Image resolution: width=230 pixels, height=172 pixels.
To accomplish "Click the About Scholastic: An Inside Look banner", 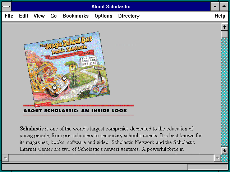I will pos(78,110).
